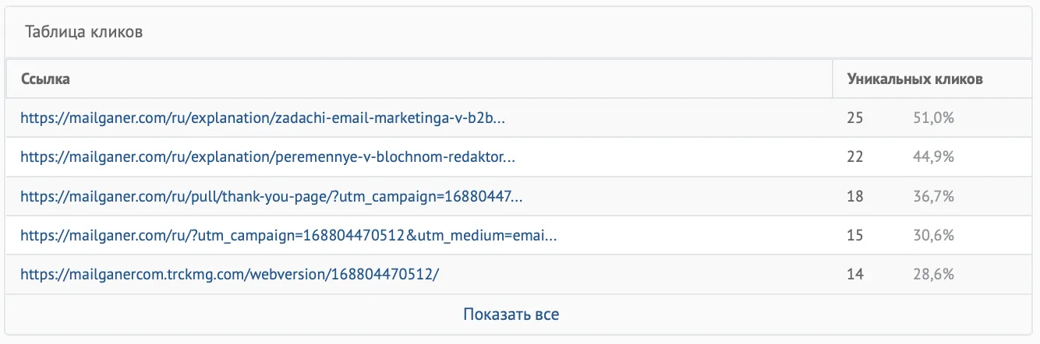Select the click count 15
This screenshot has height=344, width=1040.
(x=855, y=235)
